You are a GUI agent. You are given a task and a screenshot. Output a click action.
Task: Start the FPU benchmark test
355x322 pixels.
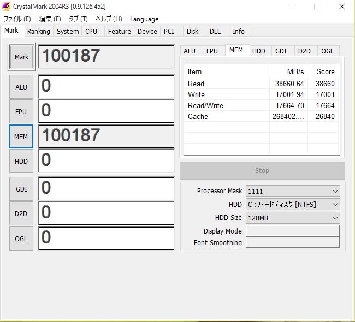pos(21,112)
